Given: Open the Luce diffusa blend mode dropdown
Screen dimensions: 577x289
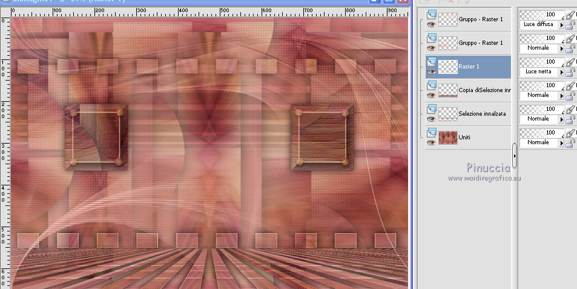Looking at the screenshot, I should pyautogui.click(x=561, y=25).
